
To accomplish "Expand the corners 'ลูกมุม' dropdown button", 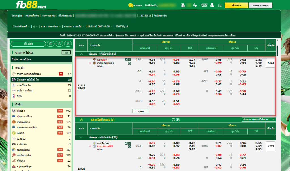I will [140, 111].
